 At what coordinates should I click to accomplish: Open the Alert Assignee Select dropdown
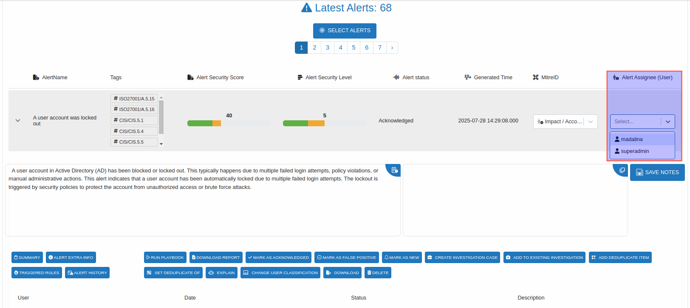[642, 122]
